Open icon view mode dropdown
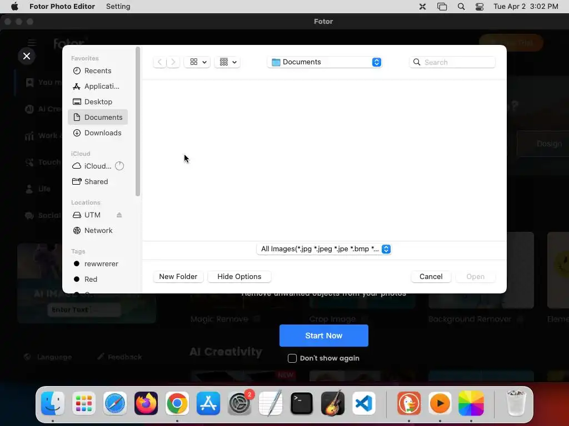This screenshot has width=569, height=426. pyautogui.click(x=197, y=62)
